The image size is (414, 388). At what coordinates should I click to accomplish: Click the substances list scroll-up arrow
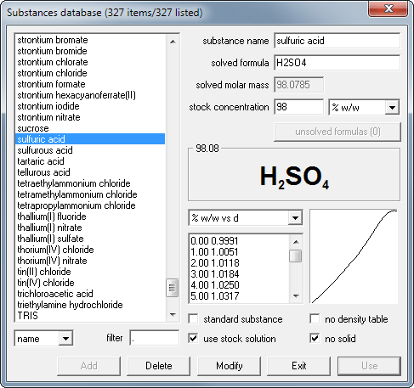point(173,42)
